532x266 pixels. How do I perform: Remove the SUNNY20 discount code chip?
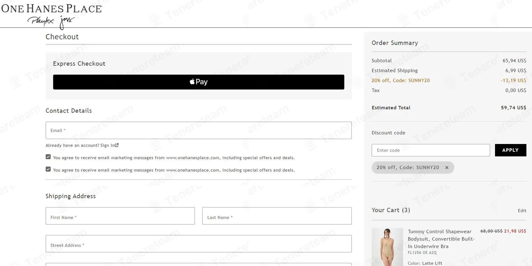pos(447,168)
